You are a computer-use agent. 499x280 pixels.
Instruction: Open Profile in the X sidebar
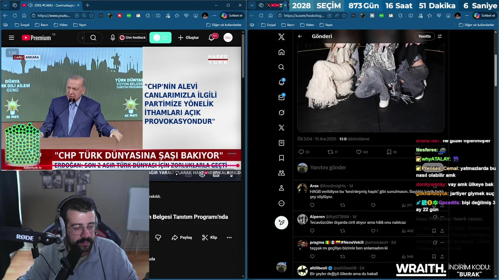coord(281,188)
